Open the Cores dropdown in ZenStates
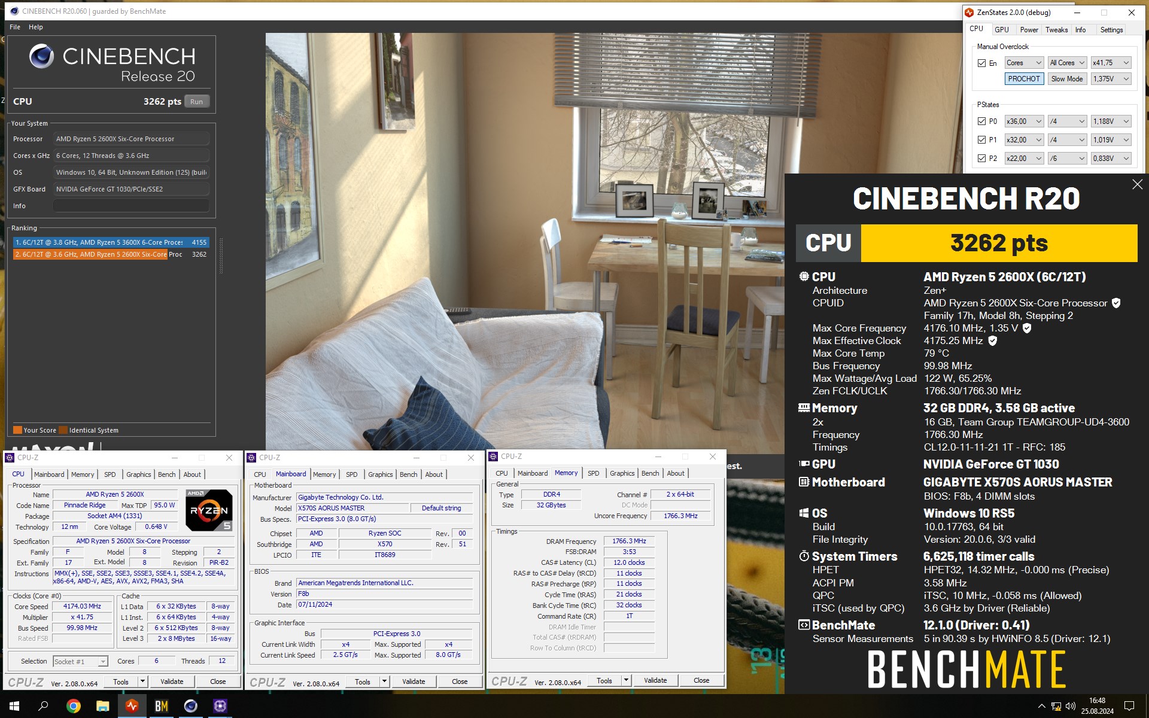This screenshot has width=1149, height=718. (1024, 62)
